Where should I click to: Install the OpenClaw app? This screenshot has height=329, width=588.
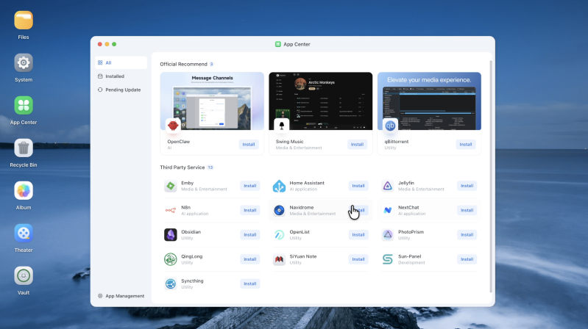point(249,145)
